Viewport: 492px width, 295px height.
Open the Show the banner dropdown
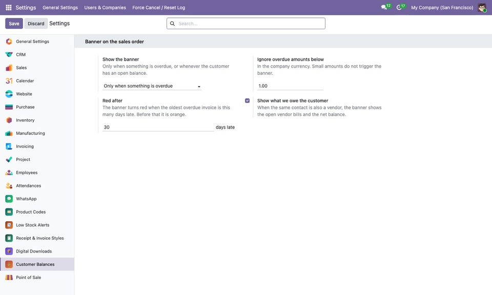click(152, 86)
